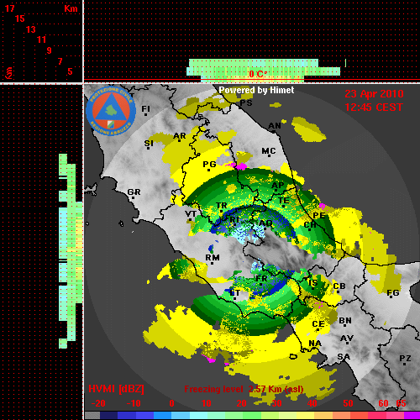Viewport: 420px width, 420px height.
Task: Click the CB city label
Action: (339, 286)
